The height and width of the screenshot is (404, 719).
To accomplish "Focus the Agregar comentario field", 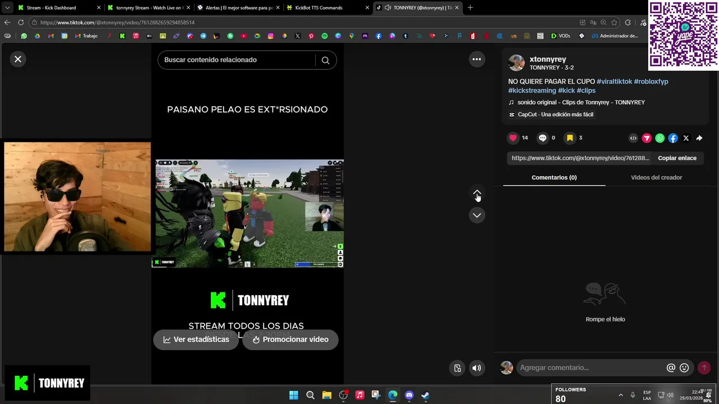I will click(x=590, y=368).
